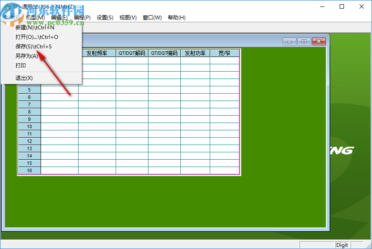Select channel row header 16
Viewport: 372px width, 249px height.
[29, 170]
